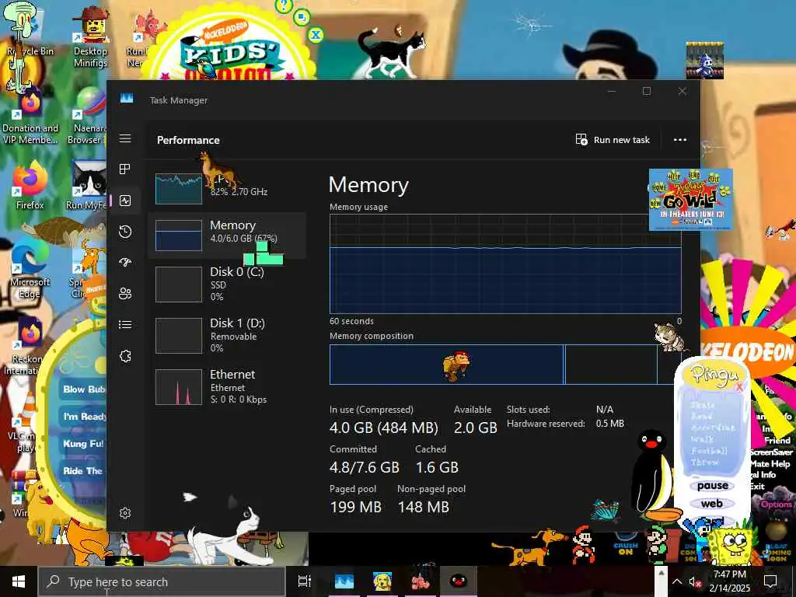Launch Firefox from the desktop

[30, 185]
